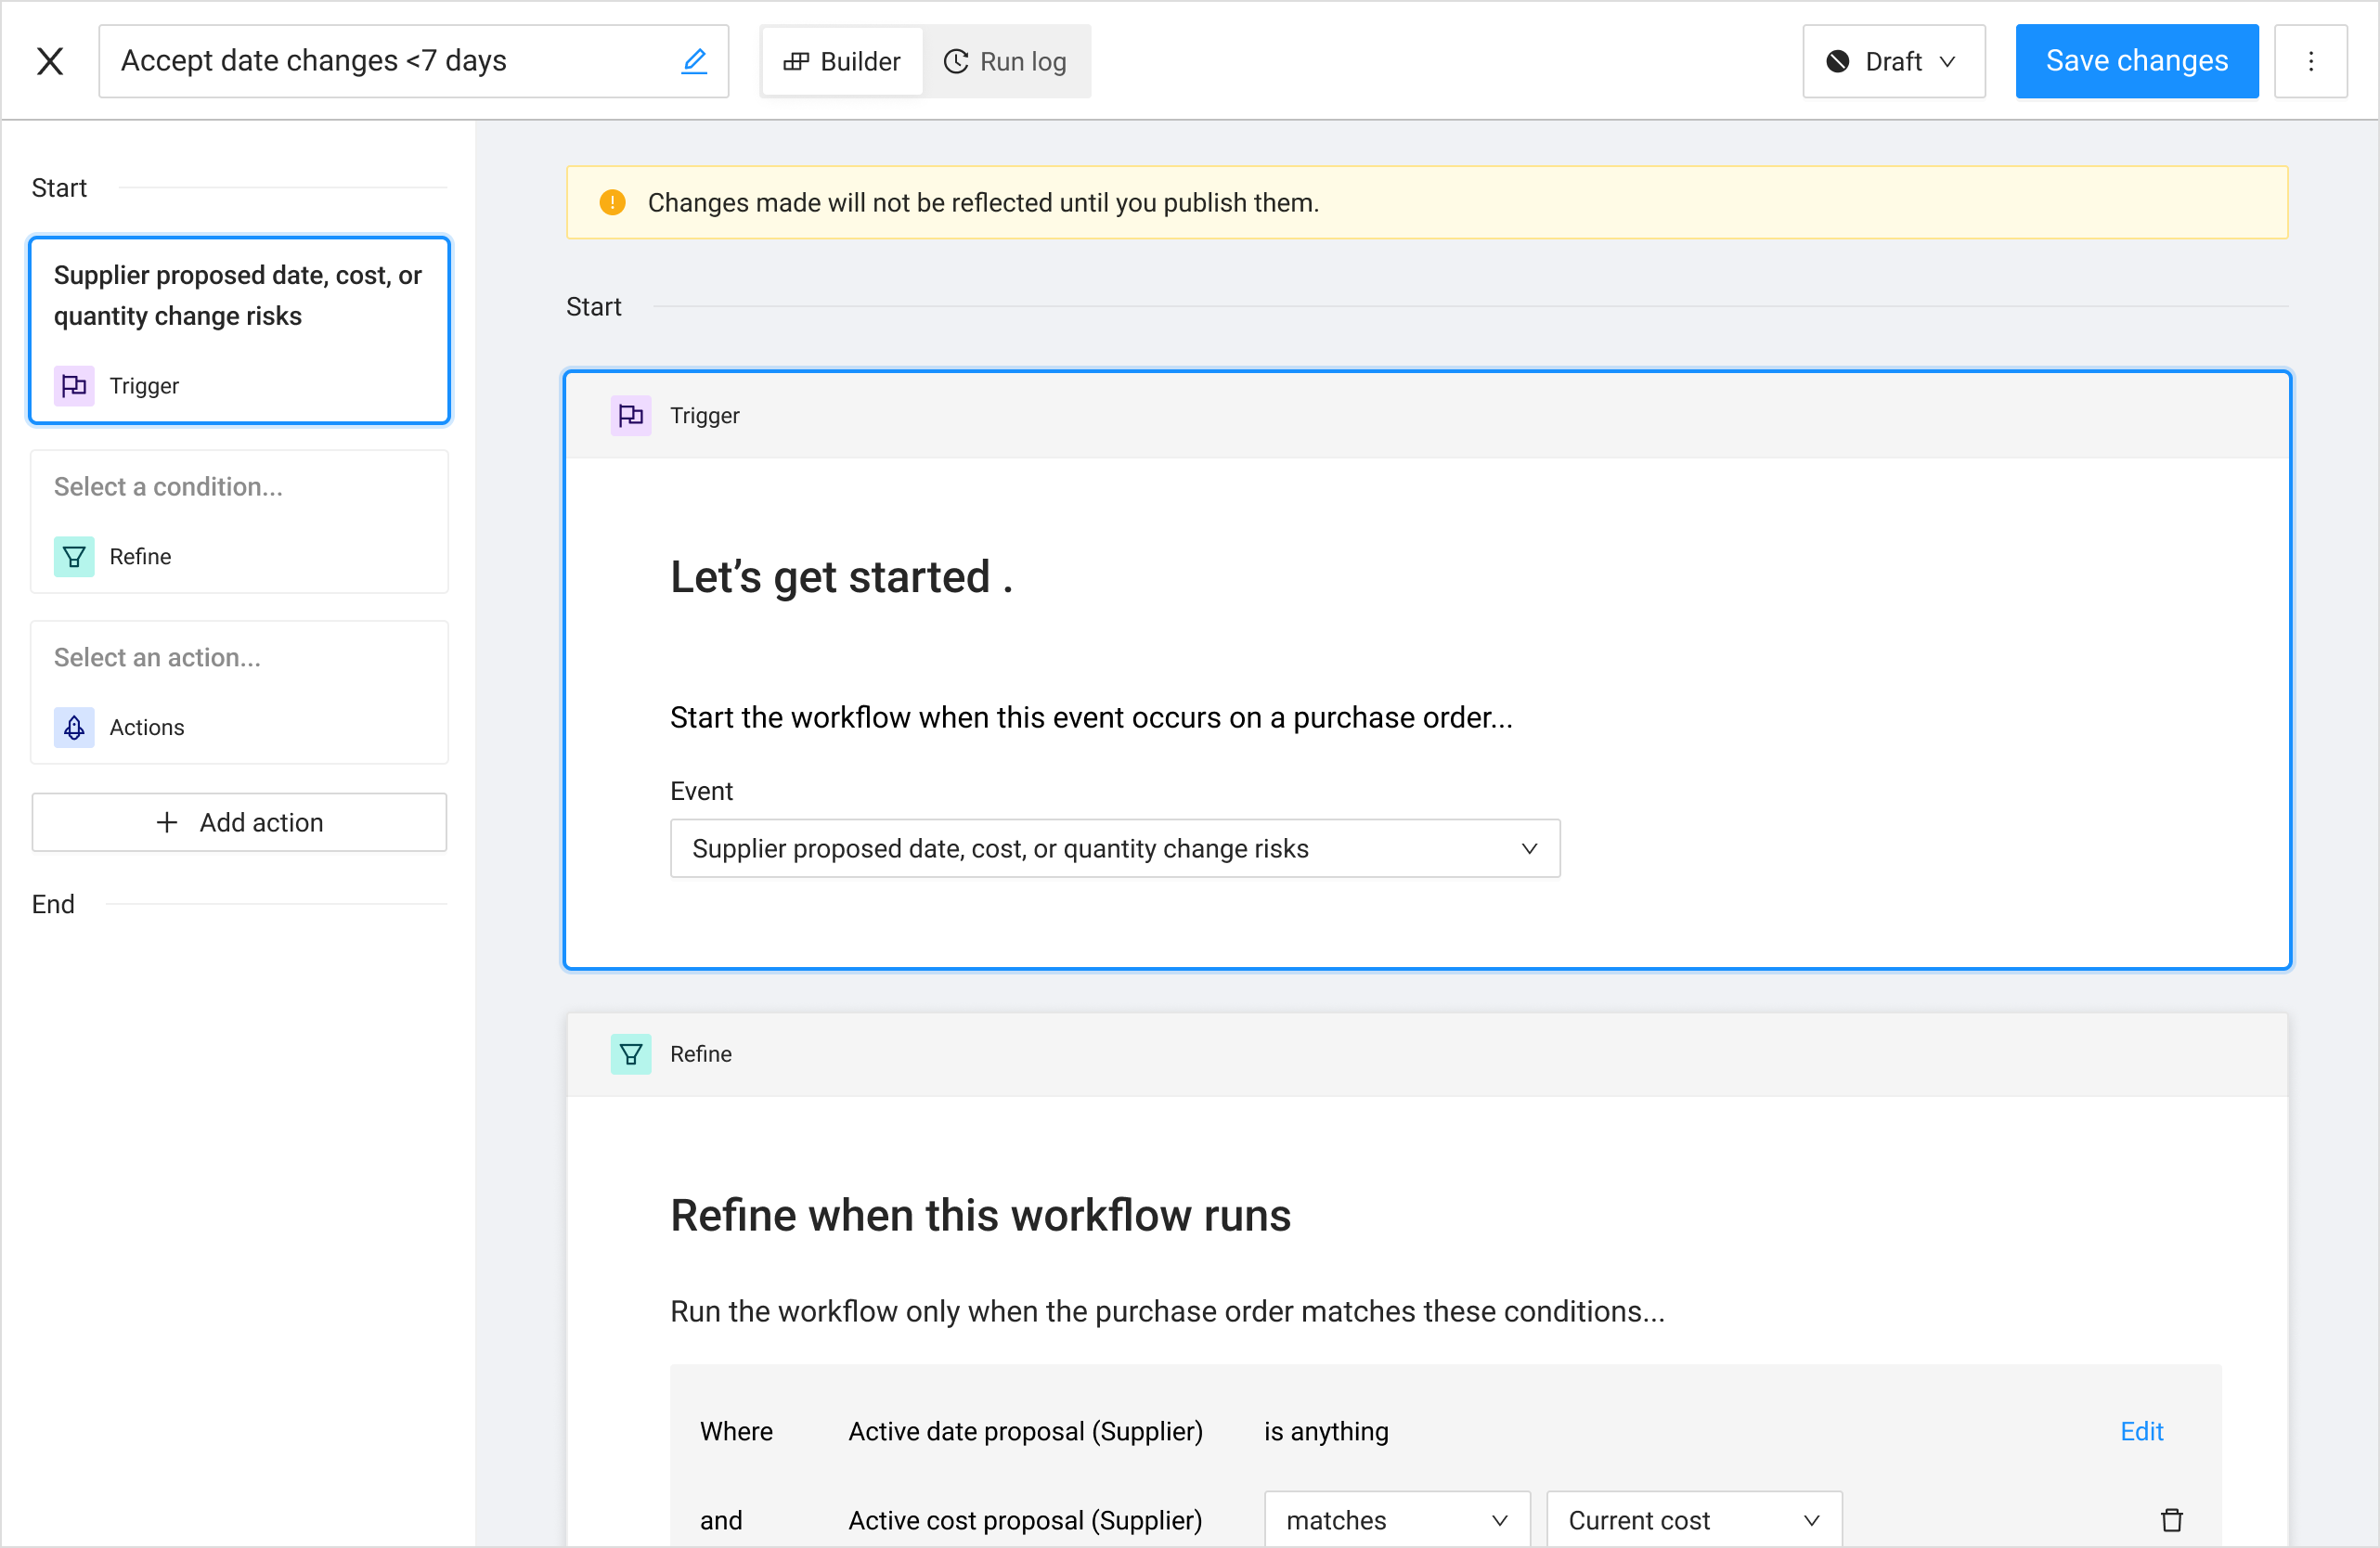The image size is (2380, 1548).
Task: Open the Current cost value dropdown
Action: pos(1693,1520)
